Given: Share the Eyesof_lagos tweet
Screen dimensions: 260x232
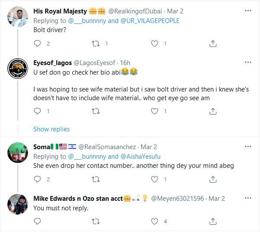Looking at the screenshot, I should 213,111.
